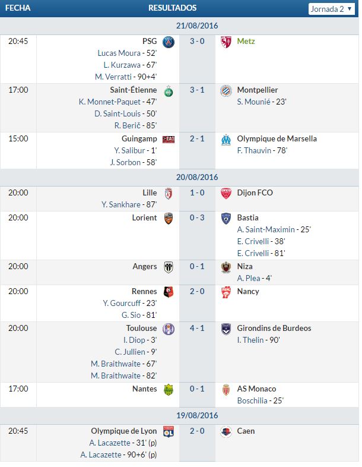Open Lucas Moura player link
The image size is (362, 467).
pos(119,53)
